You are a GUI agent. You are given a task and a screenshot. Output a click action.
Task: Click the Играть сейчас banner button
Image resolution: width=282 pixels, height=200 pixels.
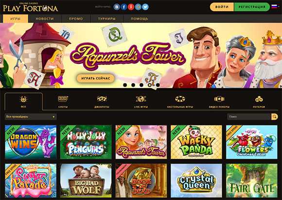tap(96, 78)
